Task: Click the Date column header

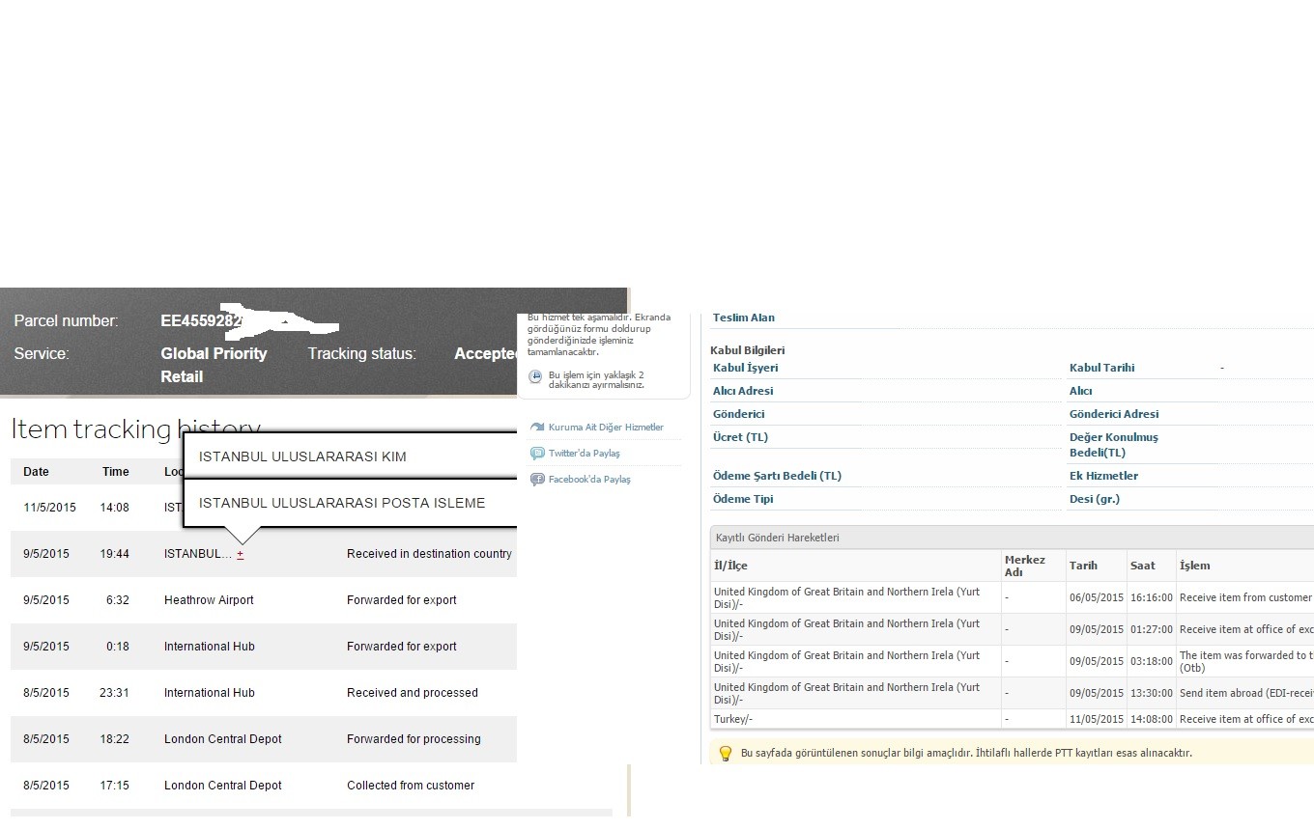Action: [36, 472]
